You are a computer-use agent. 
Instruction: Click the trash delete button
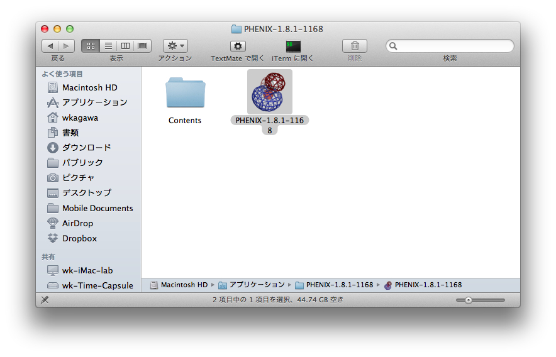pyautogui.click(x=355, y=46)
